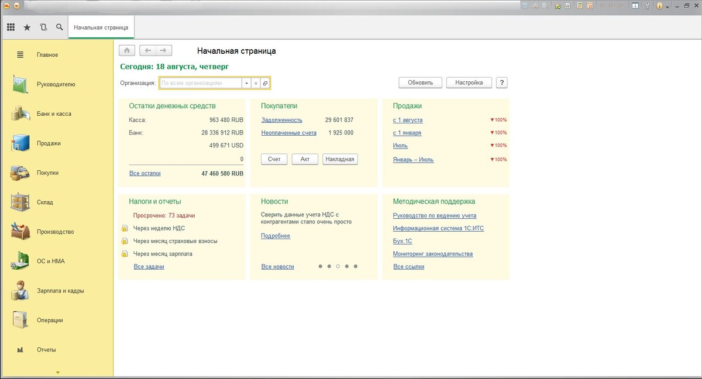Expand dropdown next to info icon
The height and width of the screenshot is (379, 702).
click(667, 6)
